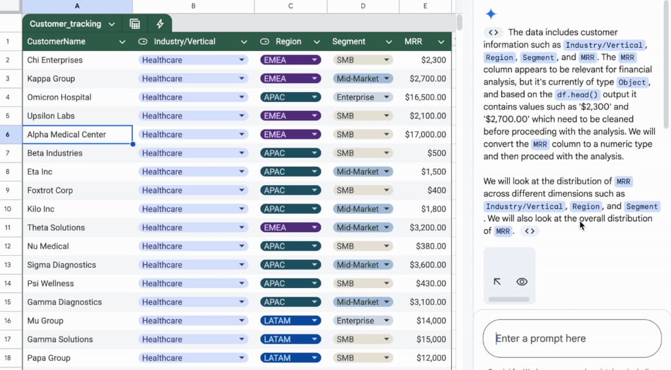Click the dropdown-type icon in Industry/Vertical header
The image size is (671, 370).
(x=143, y=41)
